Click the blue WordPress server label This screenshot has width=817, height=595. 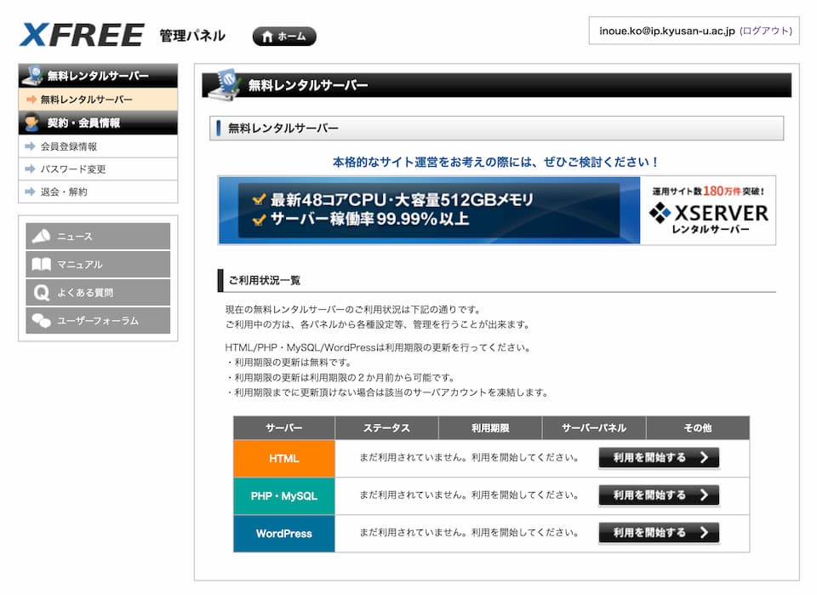[x=284, y=534]
